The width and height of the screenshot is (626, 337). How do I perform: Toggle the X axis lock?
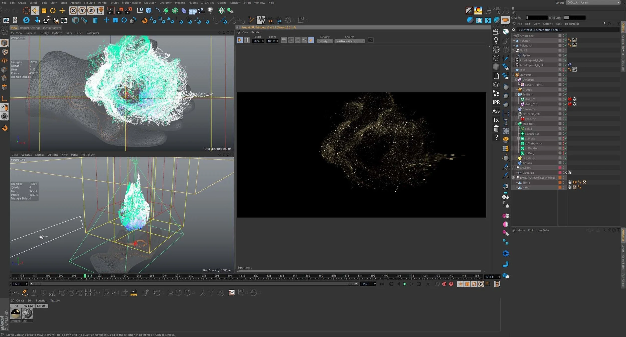click(73, 11)
